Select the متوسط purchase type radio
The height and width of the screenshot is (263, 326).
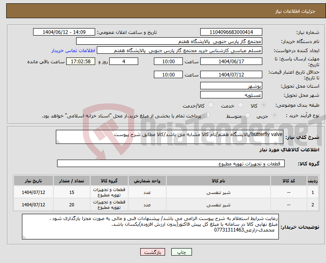[247, 115]
